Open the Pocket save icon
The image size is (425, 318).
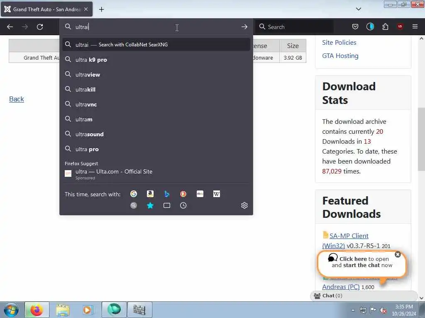(x=355, y=26)
